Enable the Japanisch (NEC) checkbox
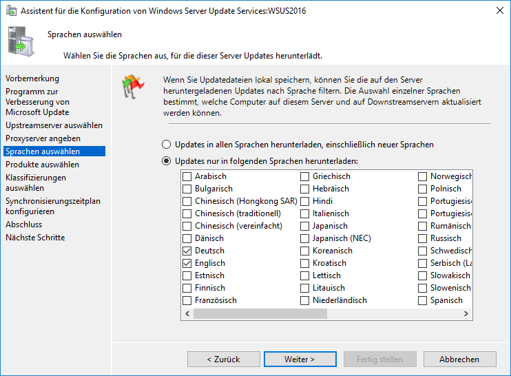The image size is (511, 376). coord(304,238)
